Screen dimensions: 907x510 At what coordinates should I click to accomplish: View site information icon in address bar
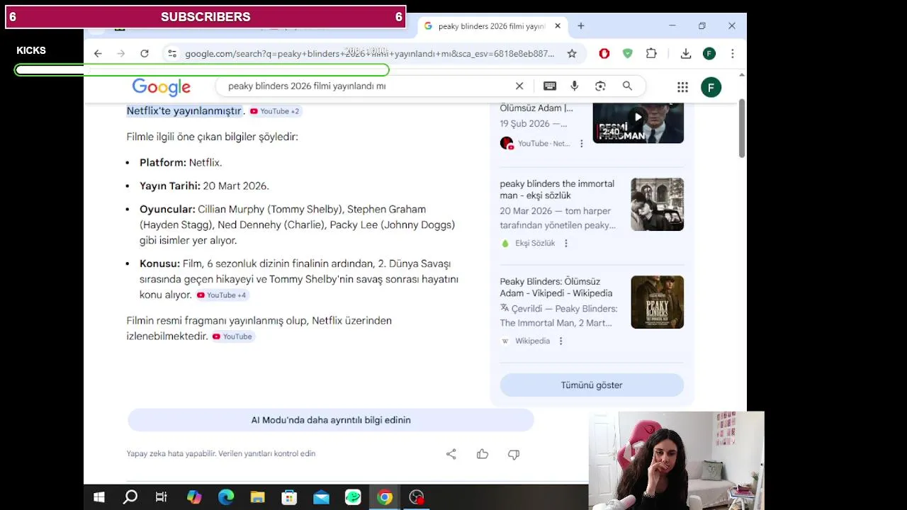coord(172,54)
